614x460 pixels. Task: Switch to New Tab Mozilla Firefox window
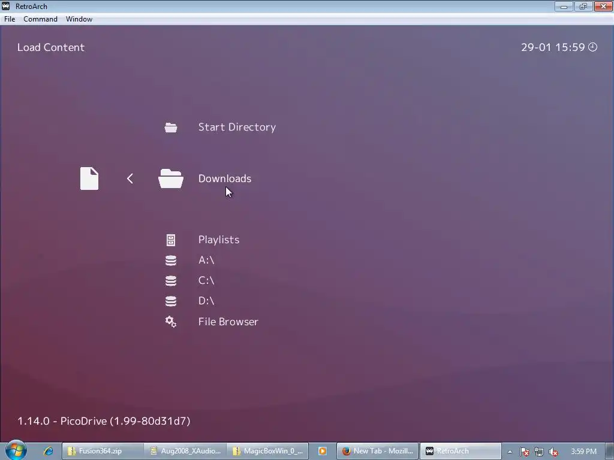378,451
